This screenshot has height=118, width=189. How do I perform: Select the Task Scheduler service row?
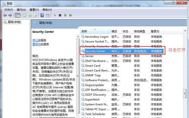click(122, 114)
